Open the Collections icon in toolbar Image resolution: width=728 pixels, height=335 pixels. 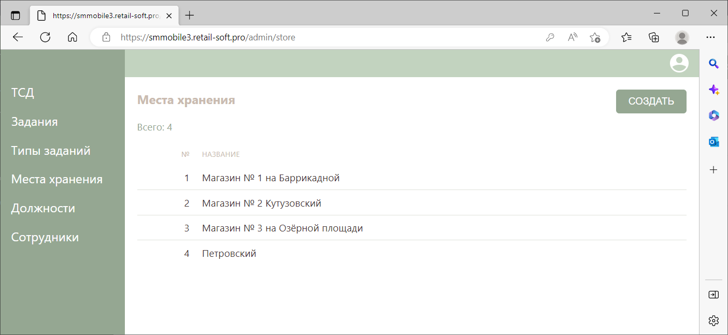click(654, 37)
